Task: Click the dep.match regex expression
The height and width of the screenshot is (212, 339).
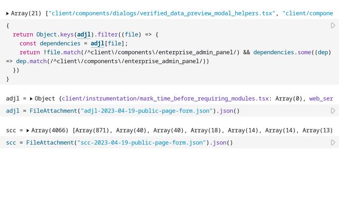Action: pos(111,61)
